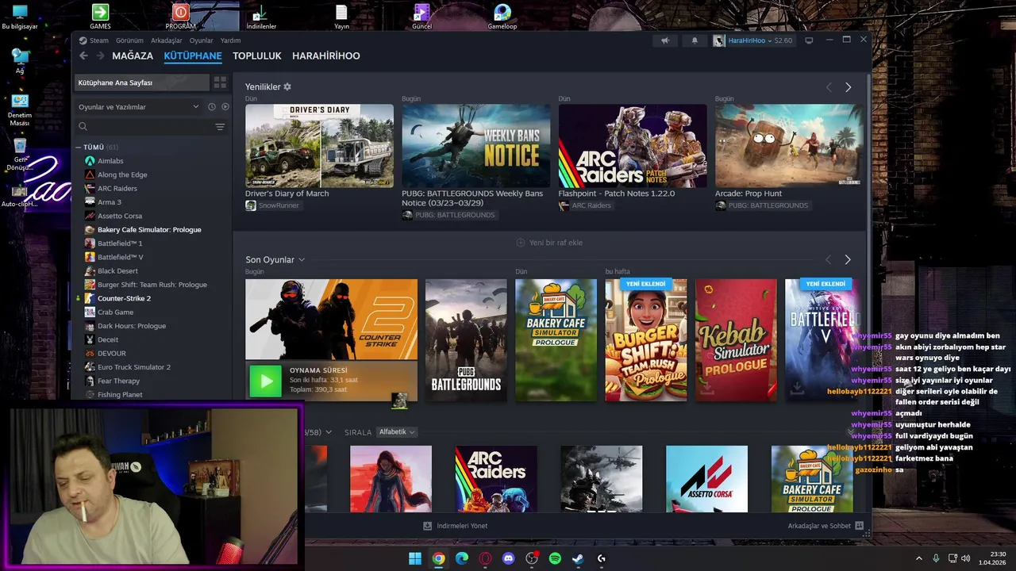Click green play button for Counter-Strike 2
The image size is (1016, 571).
pos(265,381)
